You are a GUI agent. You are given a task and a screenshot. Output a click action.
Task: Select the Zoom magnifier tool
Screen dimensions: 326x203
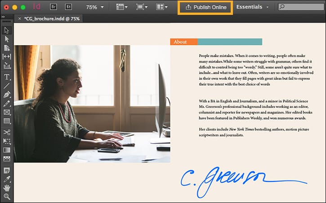[x=7, y=196]
